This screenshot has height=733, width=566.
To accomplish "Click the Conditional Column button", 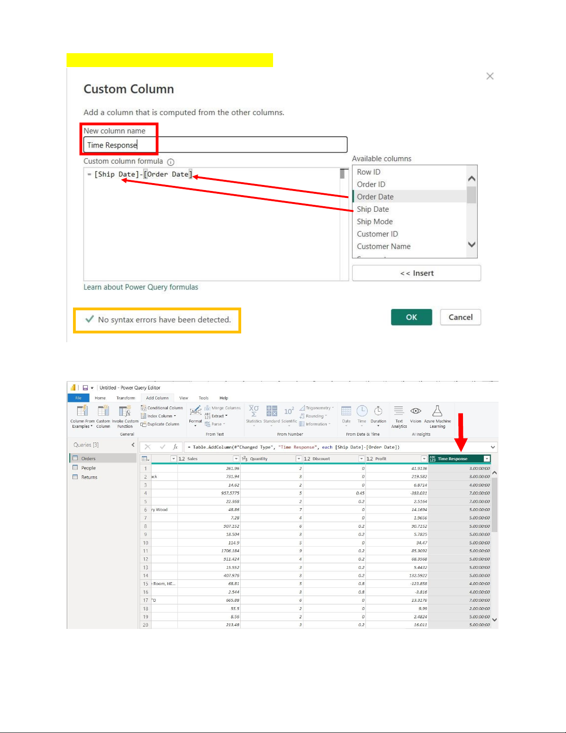I will [x=162, y=408].
